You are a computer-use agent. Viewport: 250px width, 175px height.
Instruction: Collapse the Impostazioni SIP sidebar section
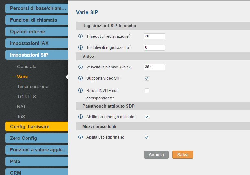point(37,55)
